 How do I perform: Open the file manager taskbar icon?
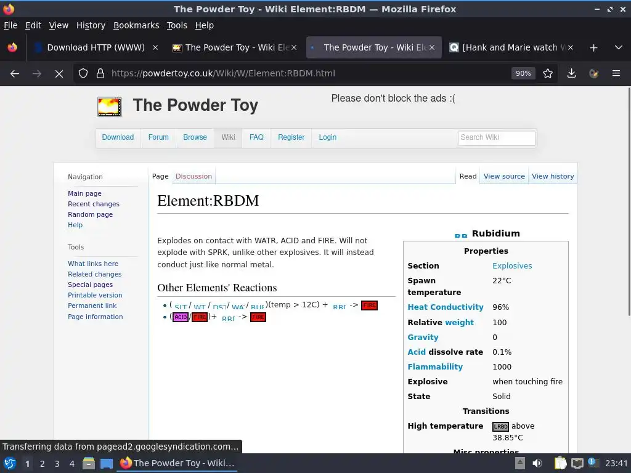click(x=89, y=463)
